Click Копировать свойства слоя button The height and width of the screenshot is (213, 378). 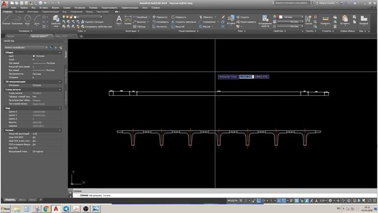(97, 27)
